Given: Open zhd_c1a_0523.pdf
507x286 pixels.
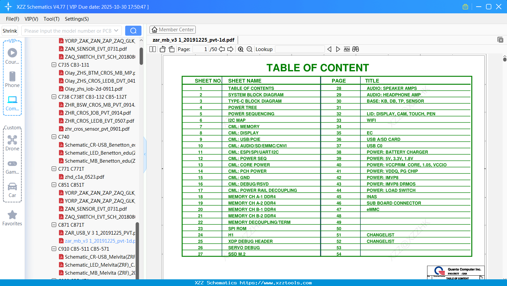Looking at the screenshot, I should coord(82,177).
